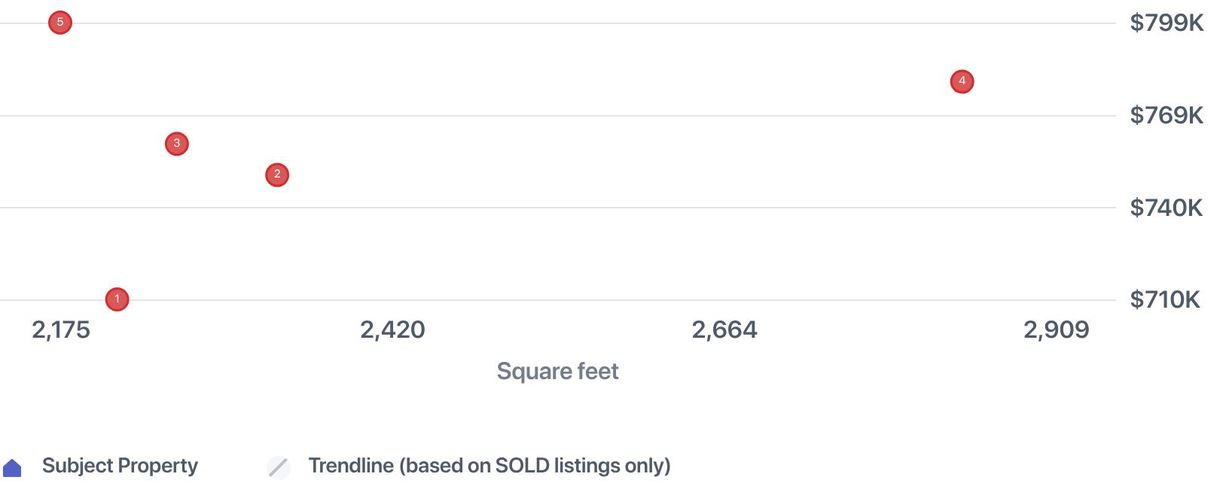Click the 2,175 square feet tick label
The image size is (1229, 489).
[x=61, y=330]
